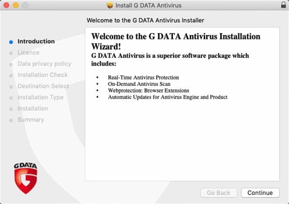
Task: Click the bullet beside Installation Check
Action: pos(11,75)
